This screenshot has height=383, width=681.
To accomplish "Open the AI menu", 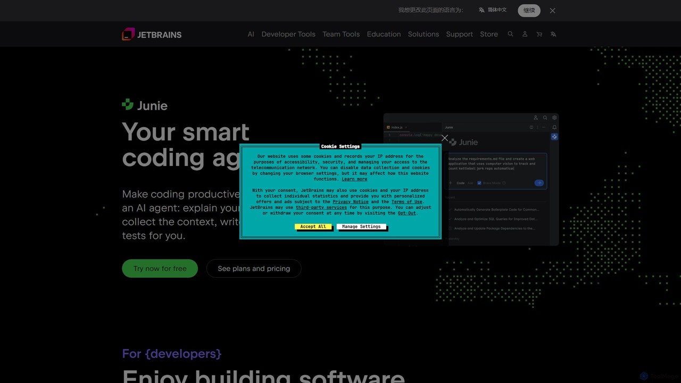I will pyautogui.click(x=251, y=34).
